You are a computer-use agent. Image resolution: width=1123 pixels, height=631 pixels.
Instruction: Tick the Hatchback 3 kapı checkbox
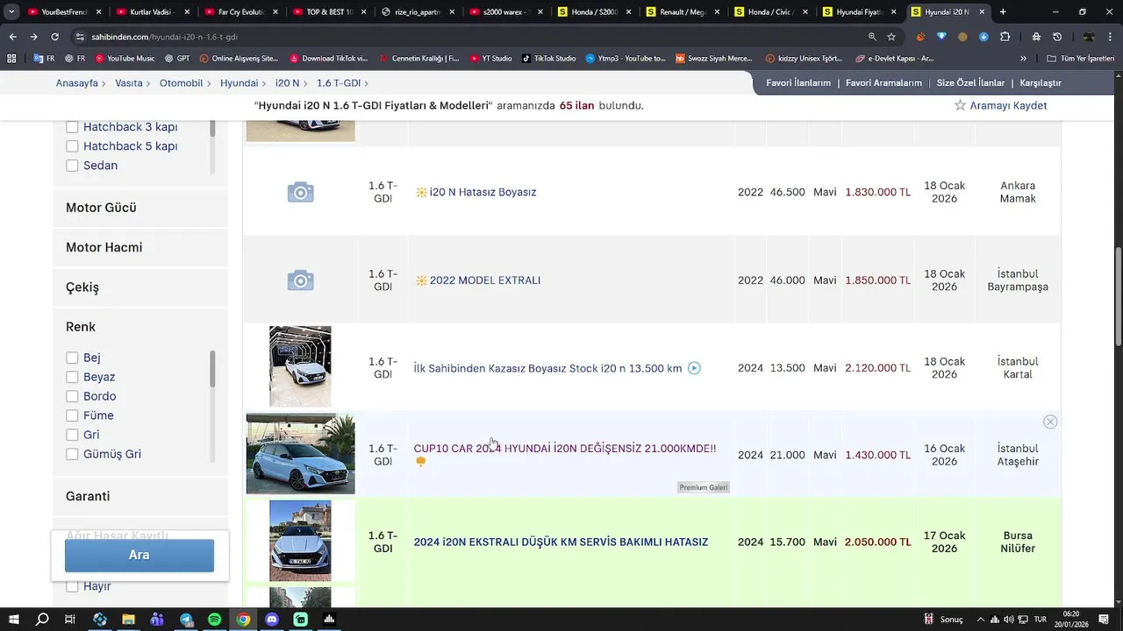(x=72, y=127)
